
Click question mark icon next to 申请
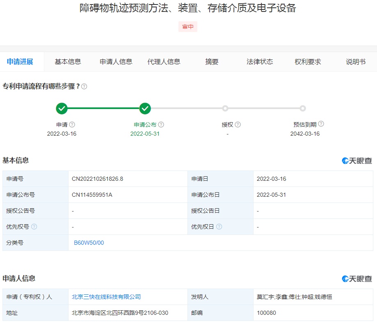[x=72, y=125]
